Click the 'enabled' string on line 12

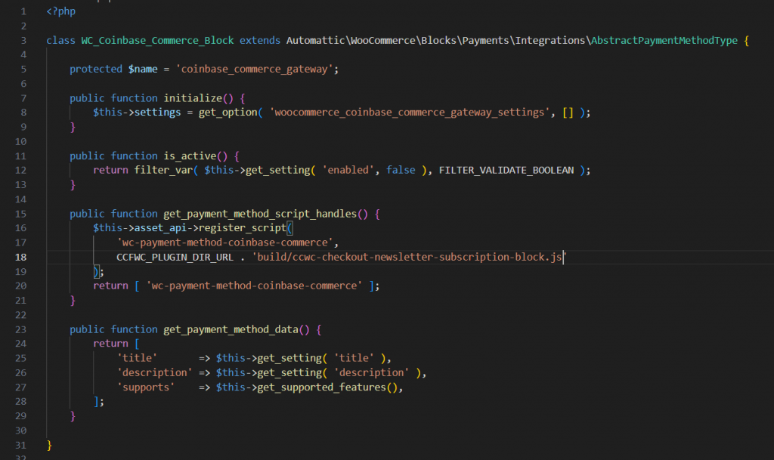coord(349,169)
